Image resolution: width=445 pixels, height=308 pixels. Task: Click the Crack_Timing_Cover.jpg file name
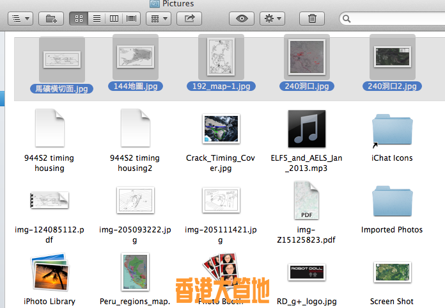[221, 163]
